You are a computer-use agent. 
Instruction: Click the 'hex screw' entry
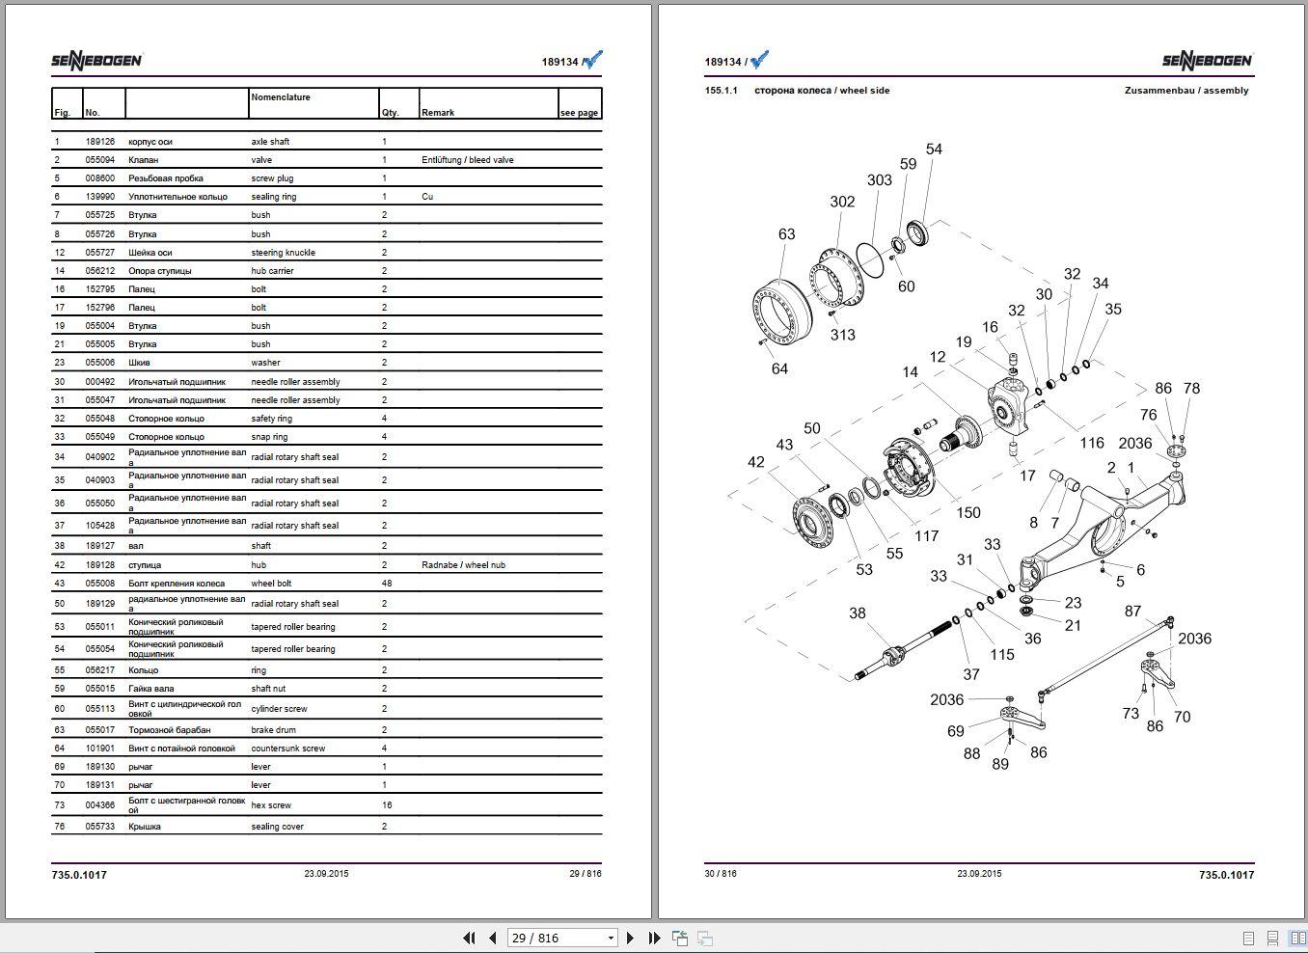(x=271, y=805)
